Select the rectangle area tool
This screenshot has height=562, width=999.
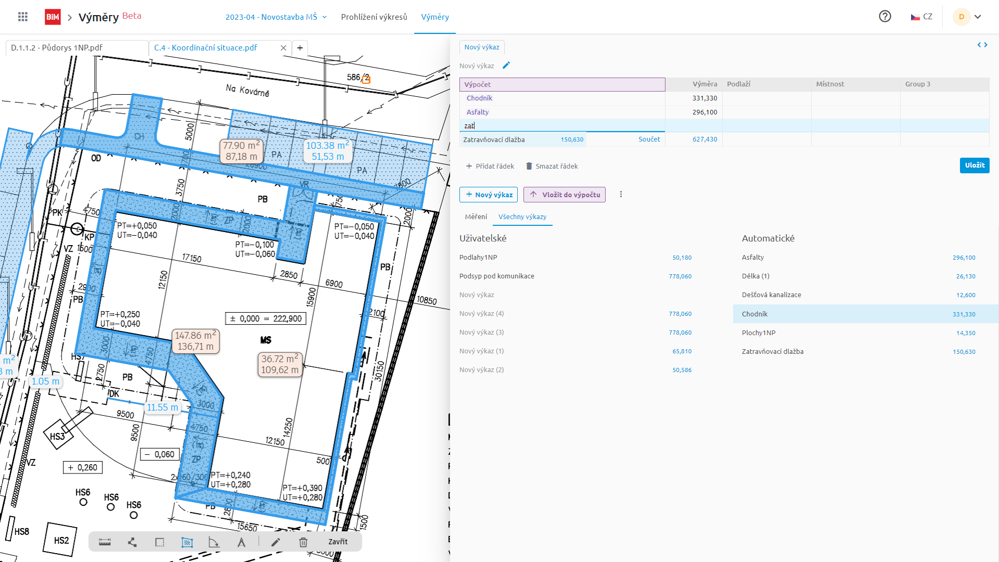[x=160, y=542]
